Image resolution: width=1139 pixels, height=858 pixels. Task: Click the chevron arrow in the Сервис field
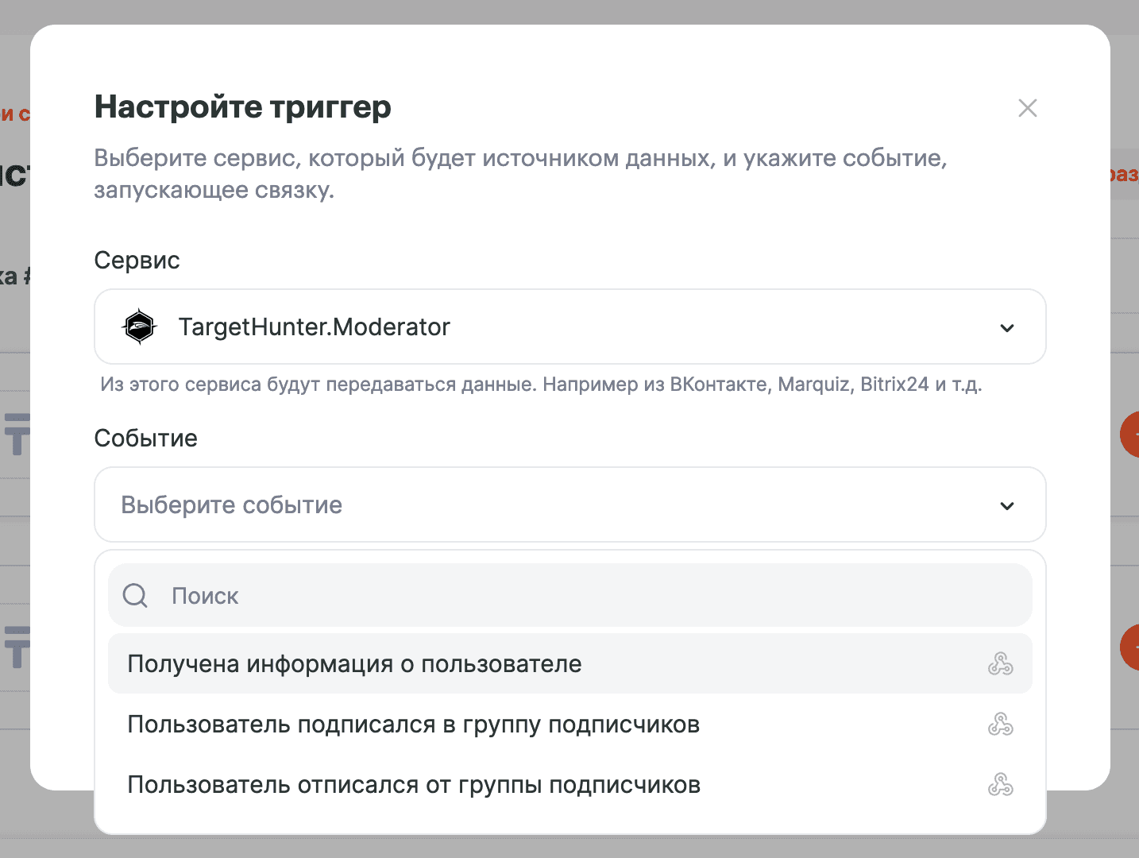[x=1006, y=328]
